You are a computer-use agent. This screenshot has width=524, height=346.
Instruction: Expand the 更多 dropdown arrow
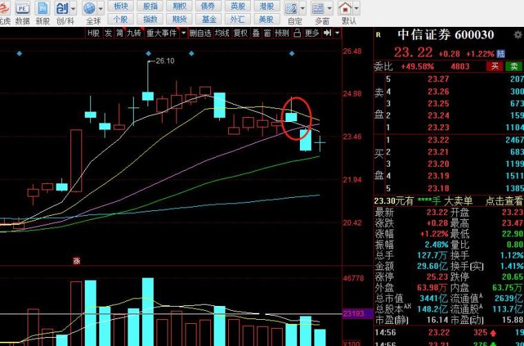point(326,33)
